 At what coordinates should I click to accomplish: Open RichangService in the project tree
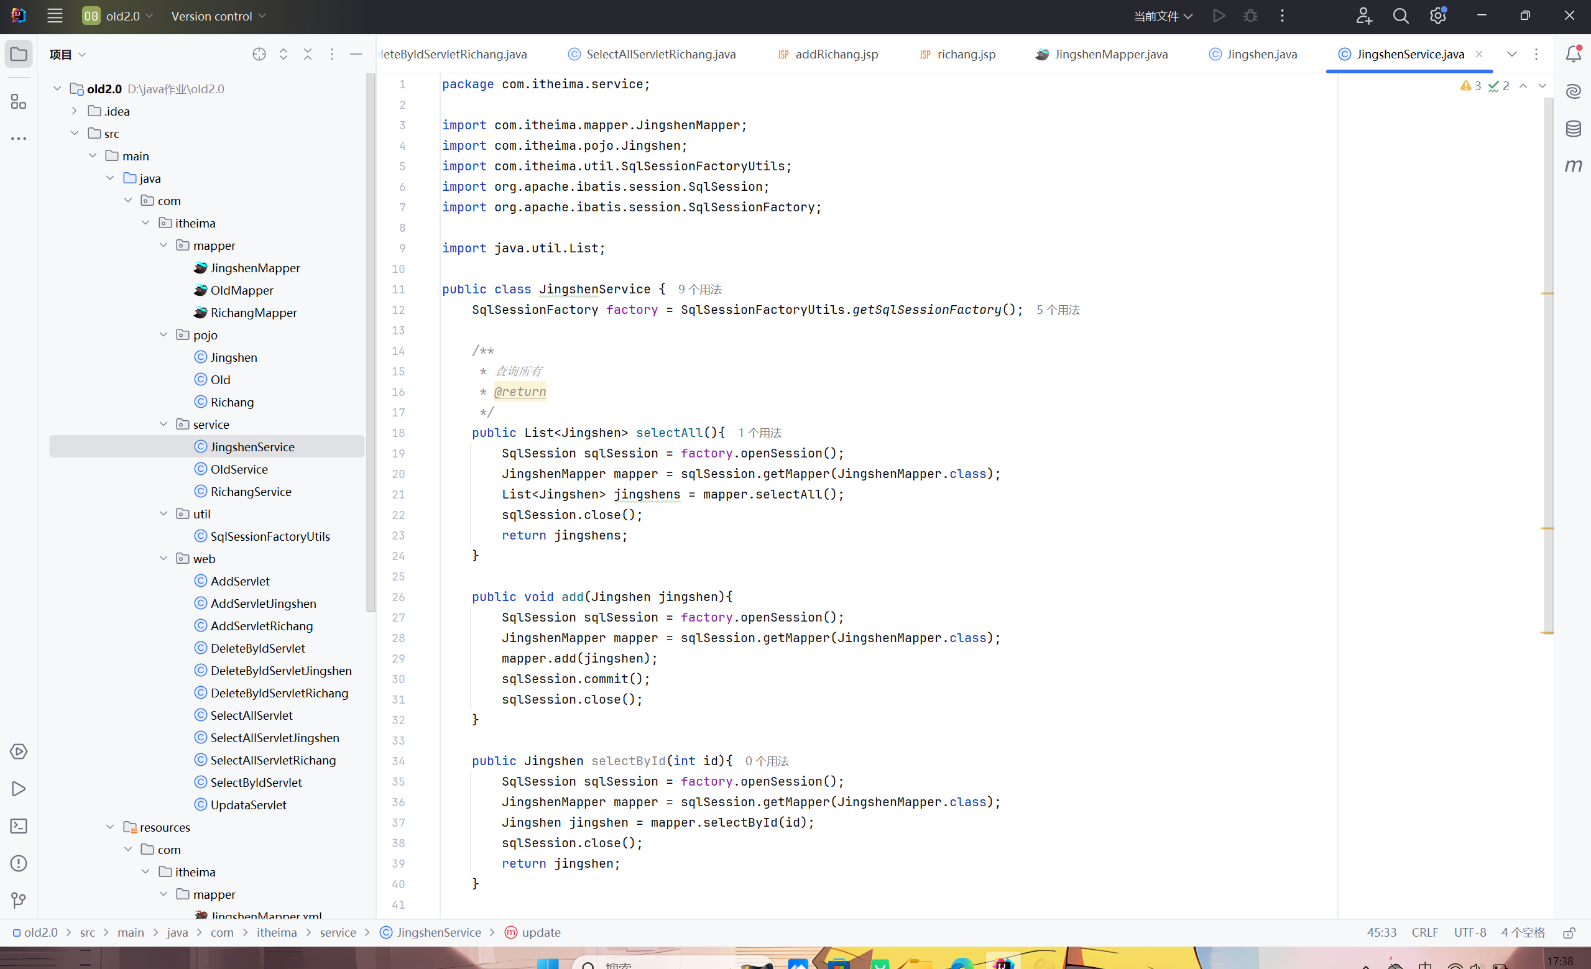pyautogui.click(x=251, y=491)
